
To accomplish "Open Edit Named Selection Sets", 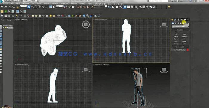I will [92, 7].
